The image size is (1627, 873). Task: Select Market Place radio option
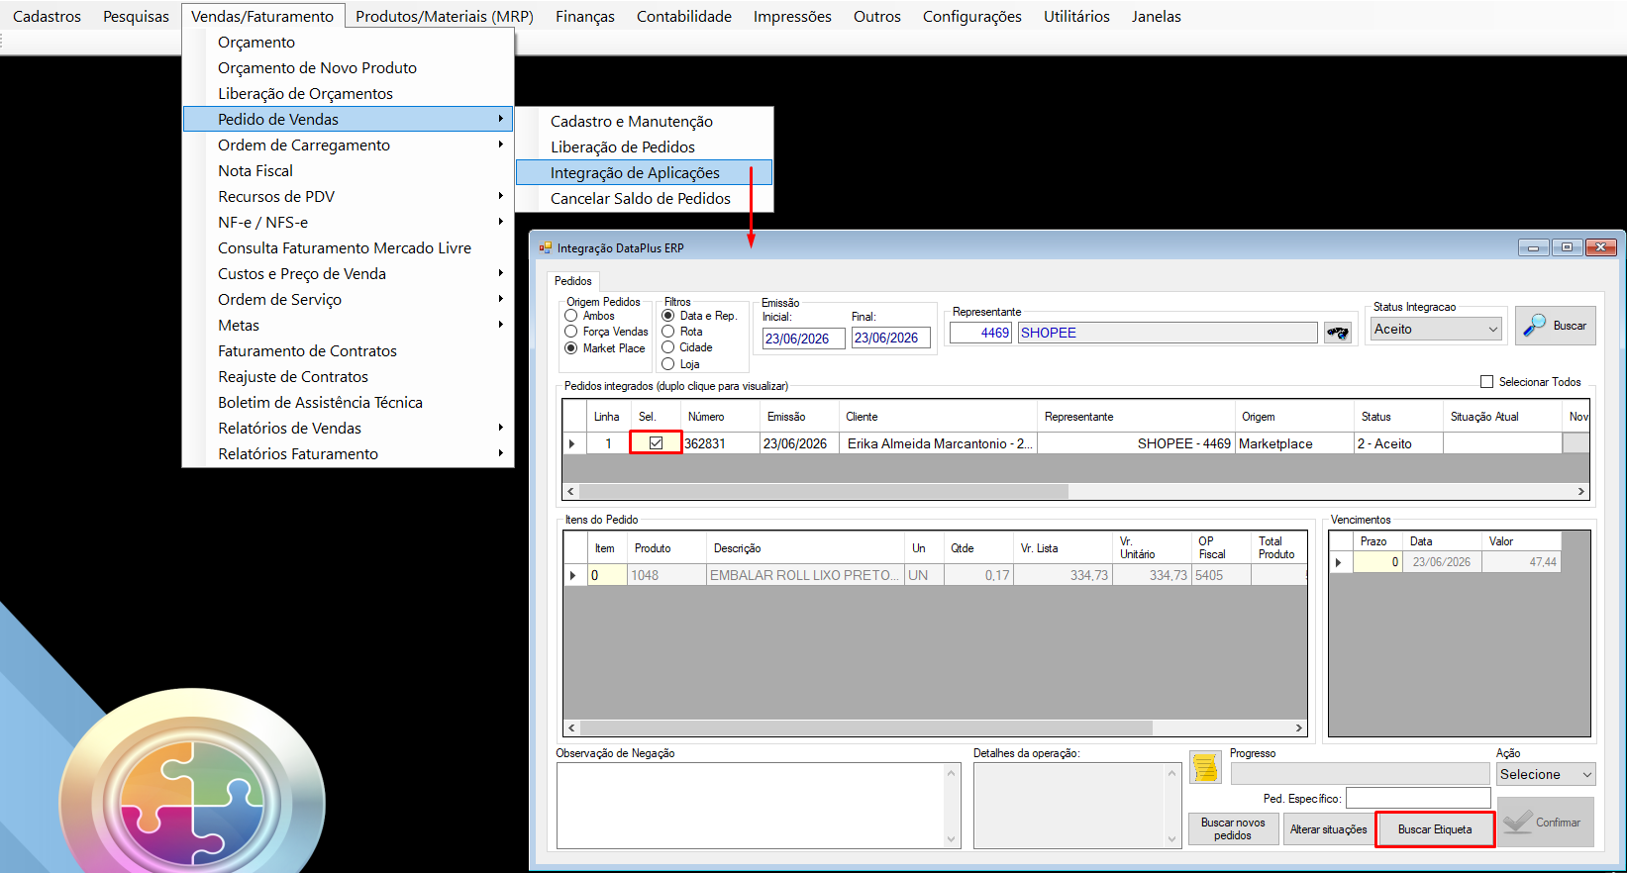point(571,348)
